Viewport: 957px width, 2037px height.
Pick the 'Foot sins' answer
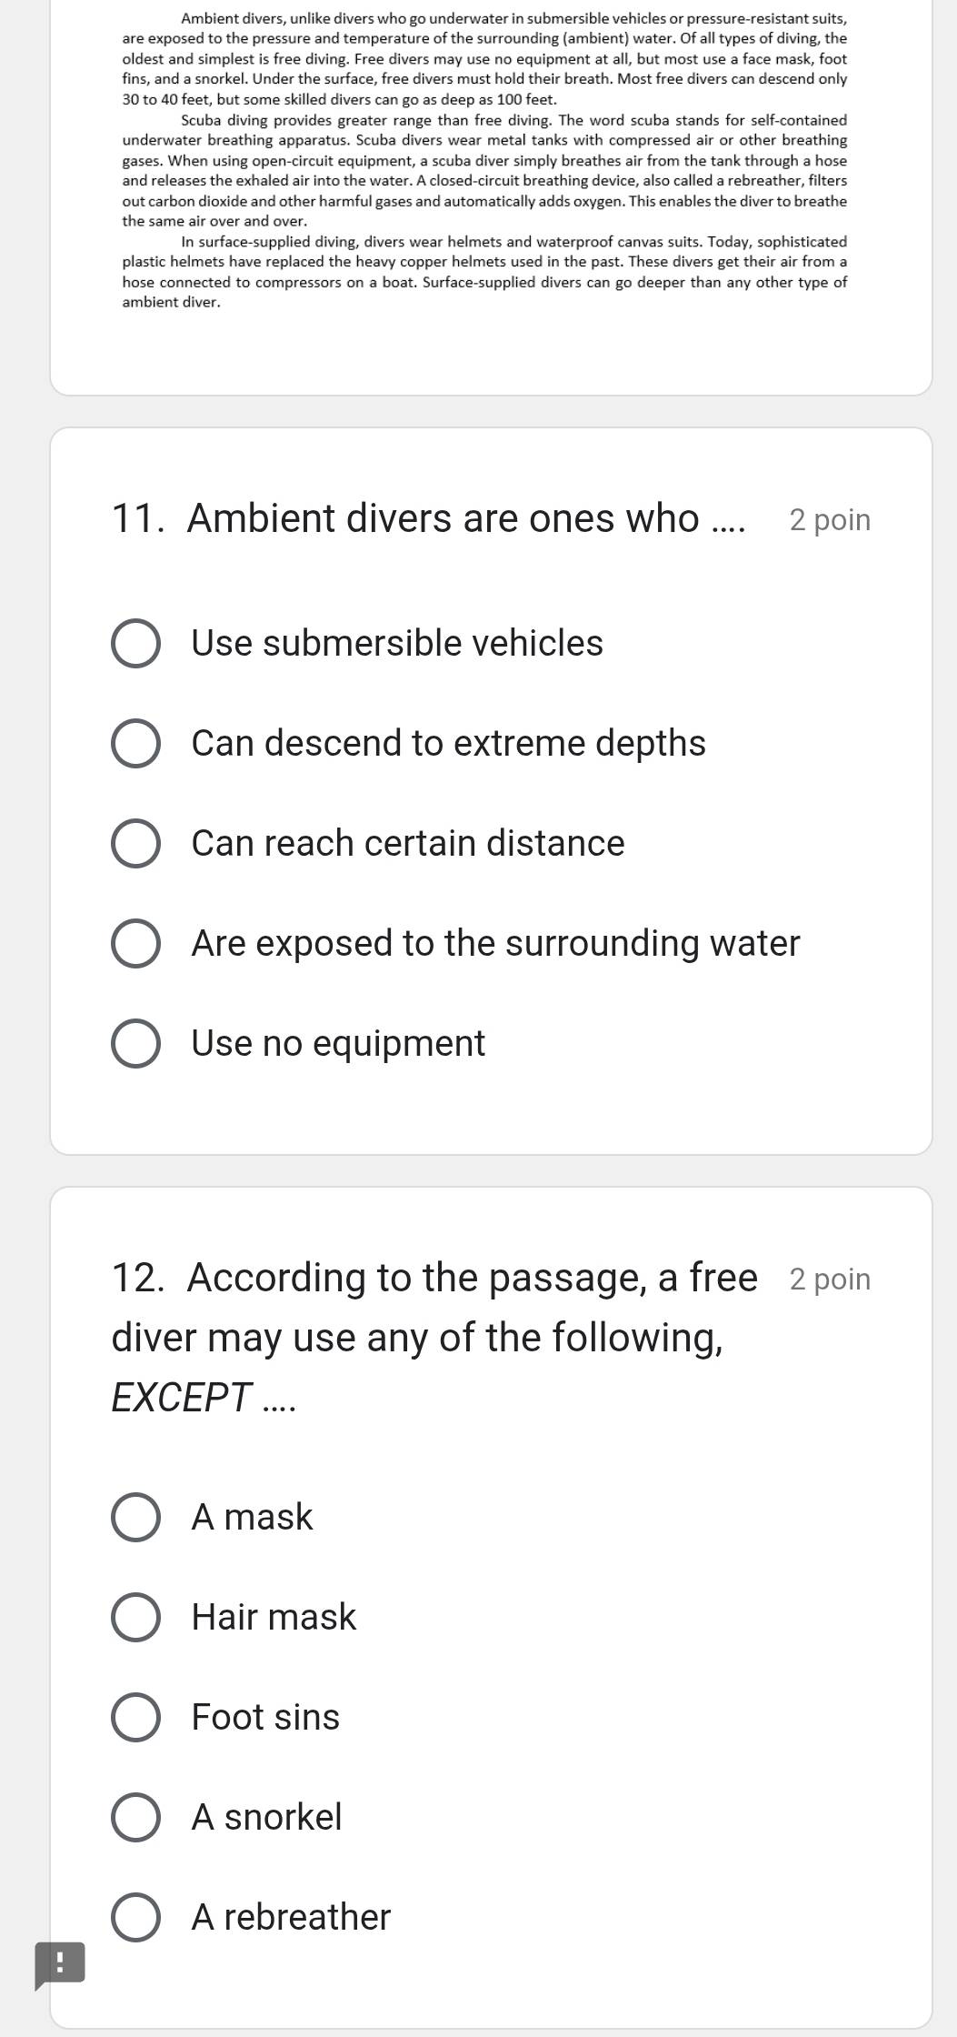pos(136,1718)
